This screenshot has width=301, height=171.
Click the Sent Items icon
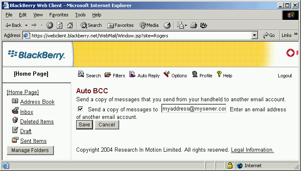pos(15,139)
